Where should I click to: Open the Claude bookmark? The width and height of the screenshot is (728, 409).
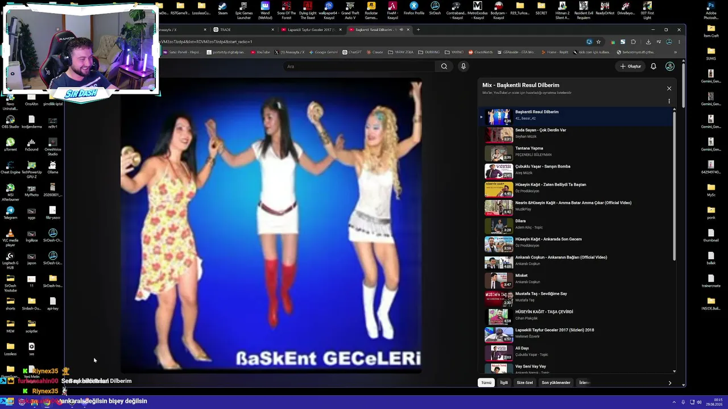click(375, 52)
